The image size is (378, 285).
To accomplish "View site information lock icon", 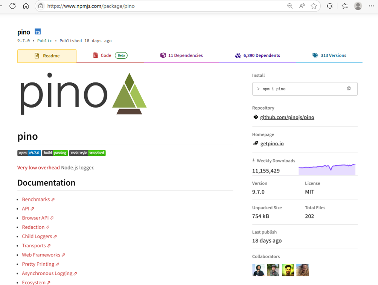I will [x=41, y=6].
